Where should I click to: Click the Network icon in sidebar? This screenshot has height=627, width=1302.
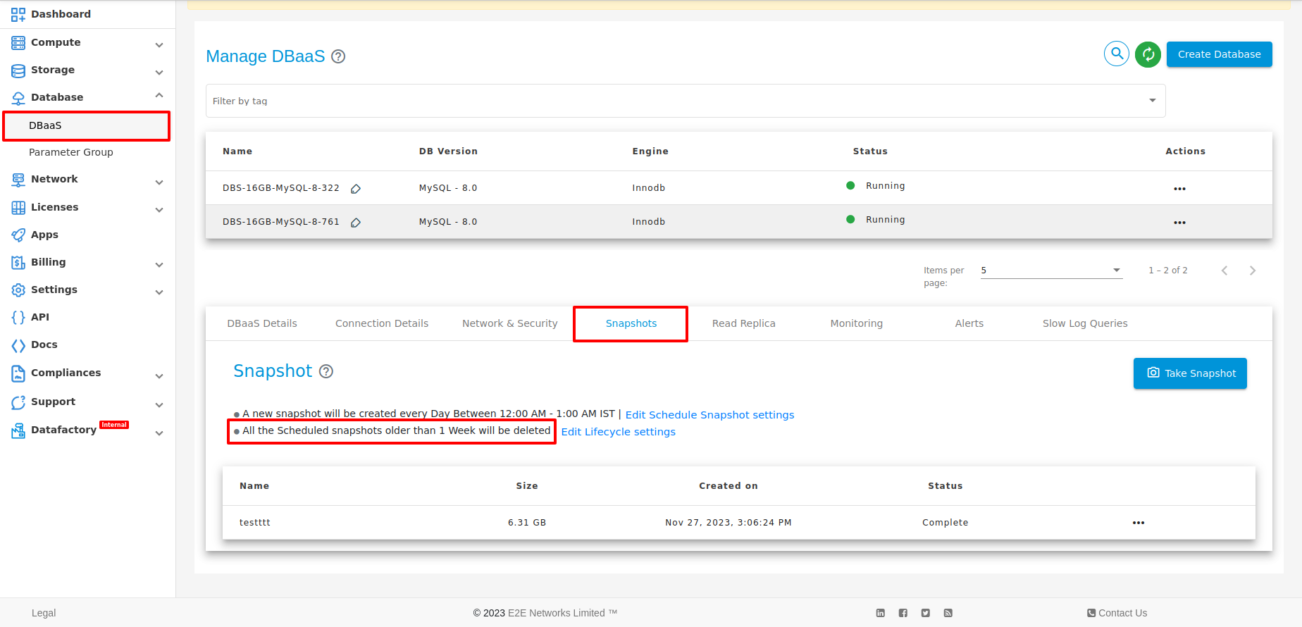coord(18,180)
